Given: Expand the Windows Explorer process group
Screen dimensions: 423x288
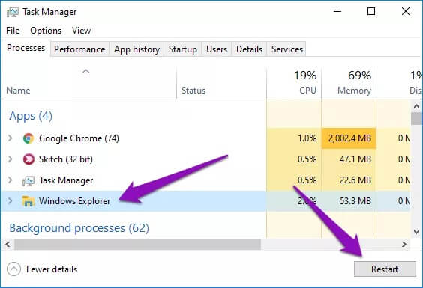Looking at the screenshot, I should [10, 200].
